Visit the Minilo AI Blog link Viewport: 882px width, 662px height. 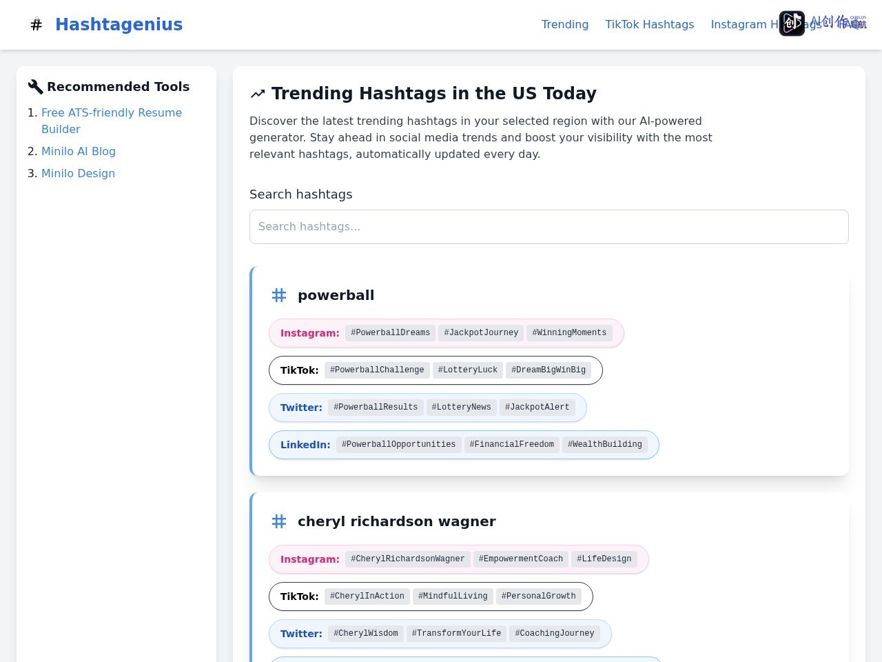point(79,151)
